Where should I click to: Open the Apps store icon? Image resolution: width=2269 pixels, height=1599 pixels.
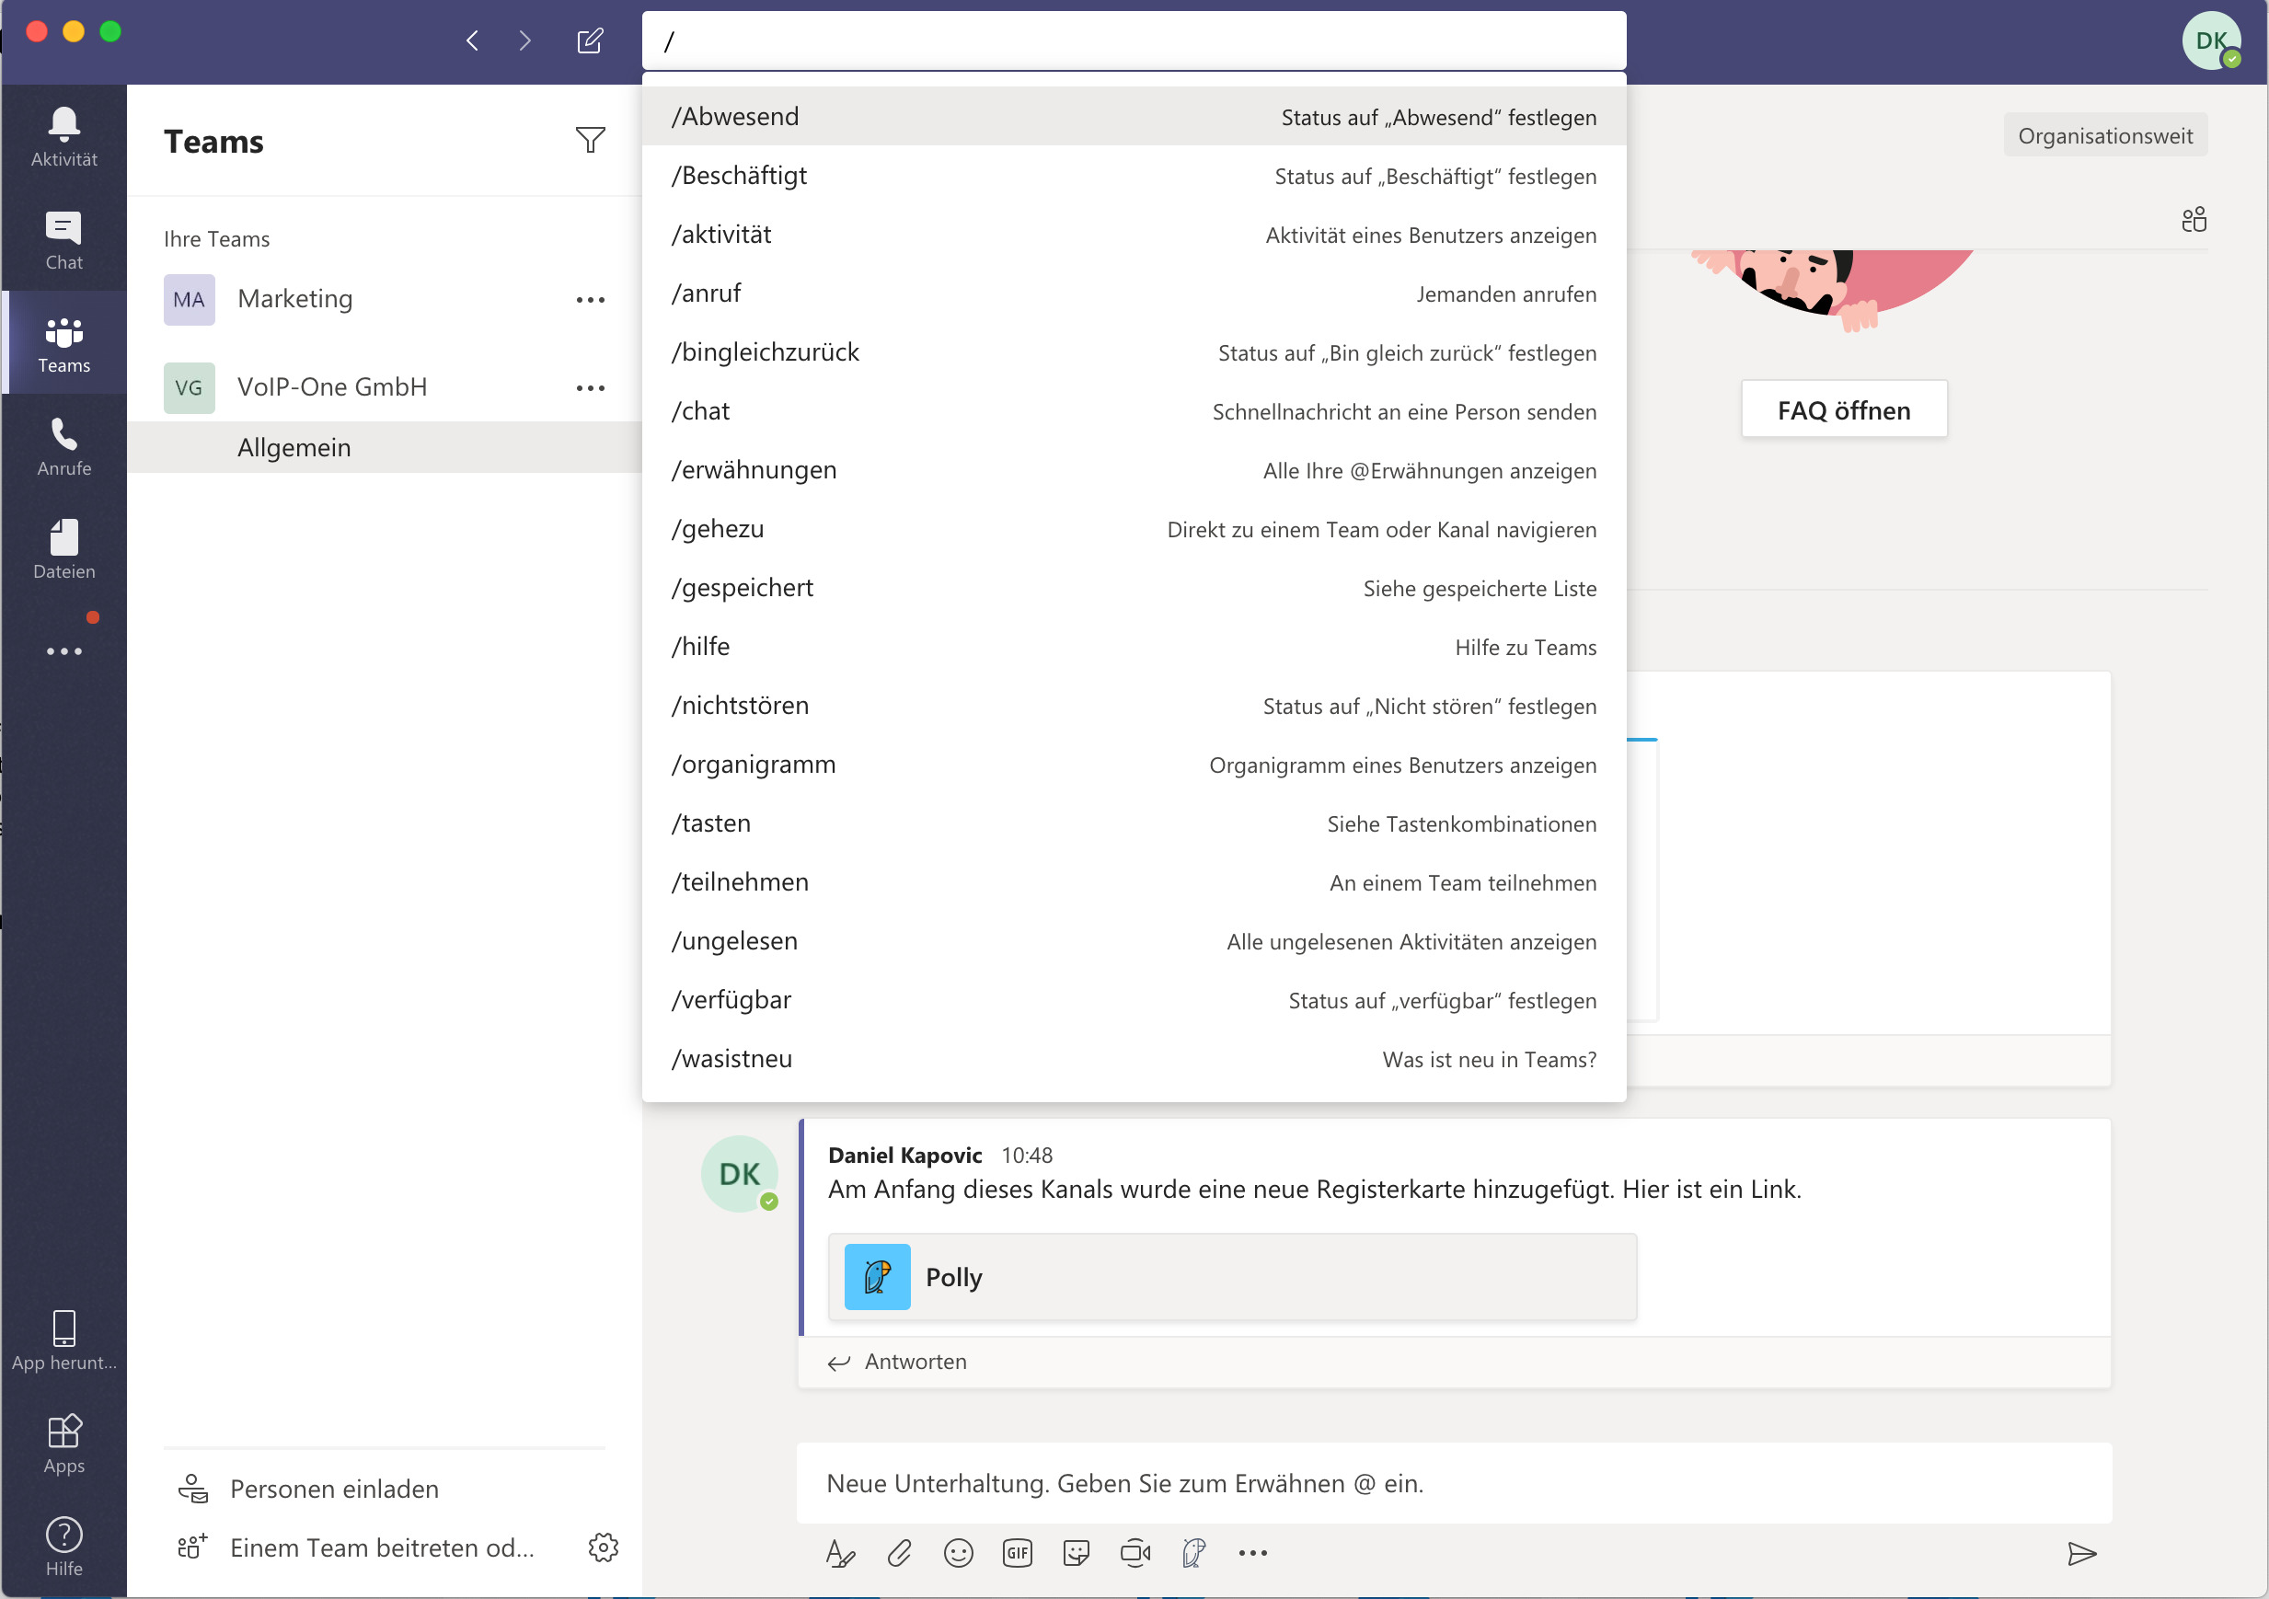coord(64,1443)
